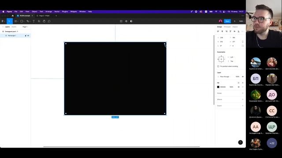Open the Resources tool
This screenshot has width=282, height=158.
[x=39, y=21]
